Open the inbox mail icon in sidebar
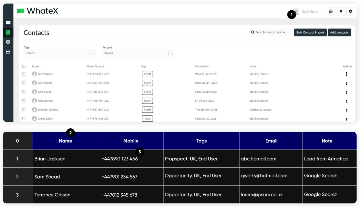This screenshot has width=361, height=207. (8, 23)
